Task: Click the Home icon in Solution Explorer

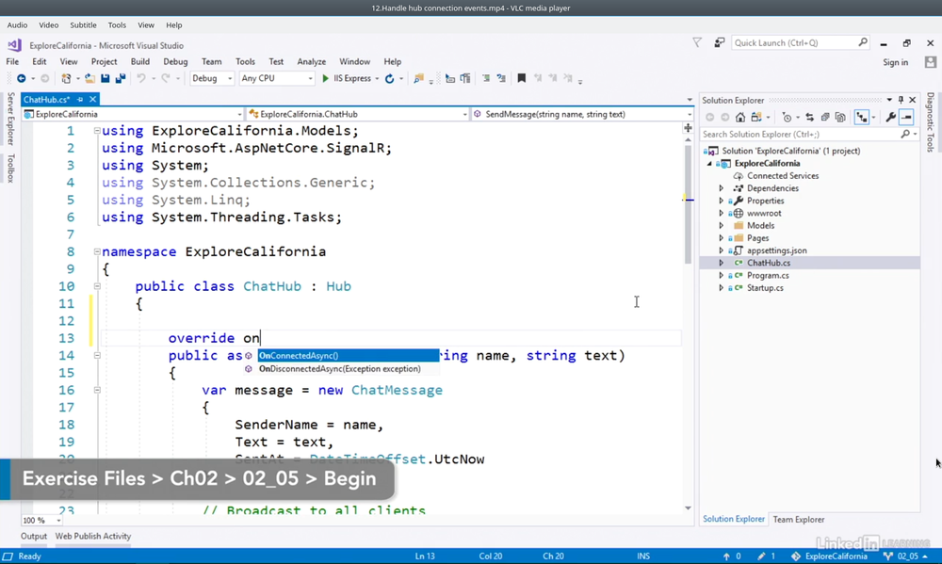Action: pos(740,117)
